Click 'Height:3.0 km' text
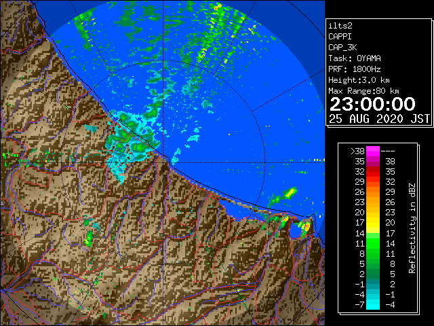Viewport: 434px width, 326px height. pos(359,80)
